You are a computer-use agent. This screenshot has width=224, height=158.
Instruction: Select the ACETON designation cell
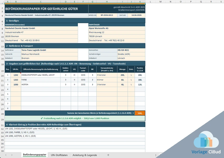pos(41,84)
